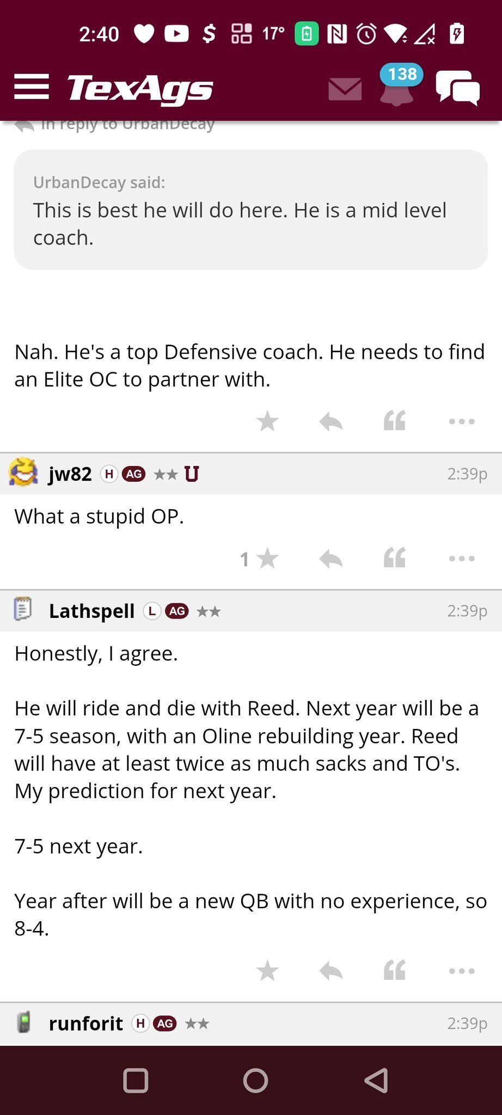
Task: Open notifications bell showing 138
Action: [397, 87]
